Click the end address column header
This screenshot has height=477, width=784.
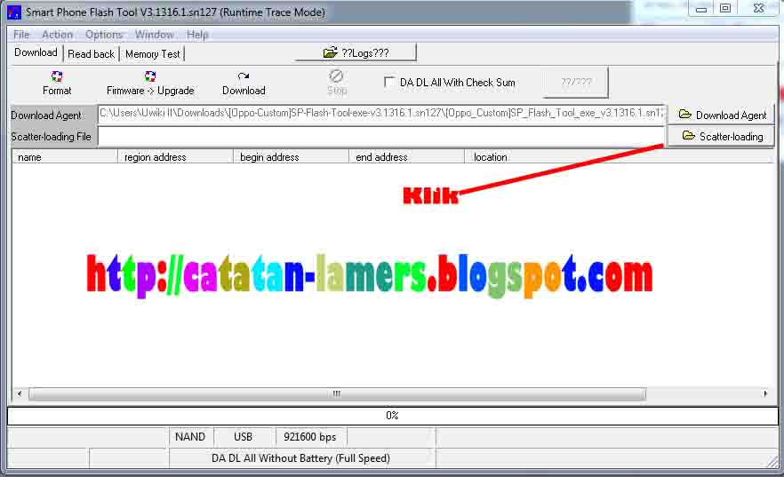pyautogui.click(x=406, y=157)
